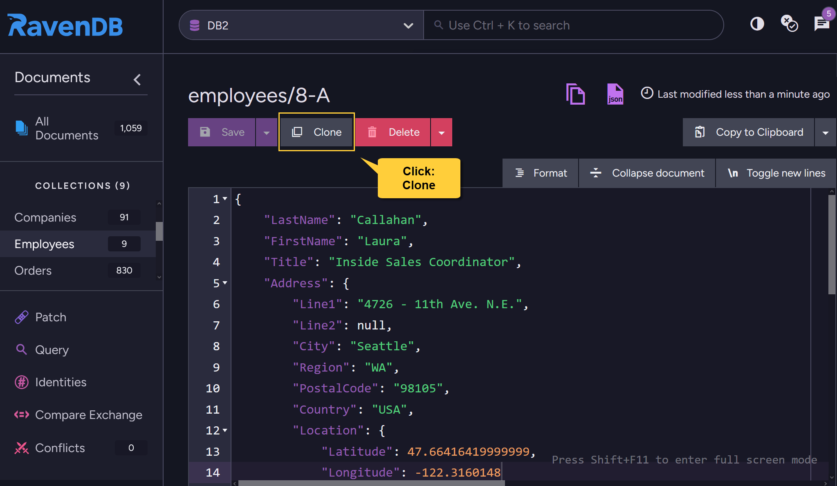Viewport: 837px width, 486px height.
Task: Click the Collapse document divider icon
Action: click(596, 172)
